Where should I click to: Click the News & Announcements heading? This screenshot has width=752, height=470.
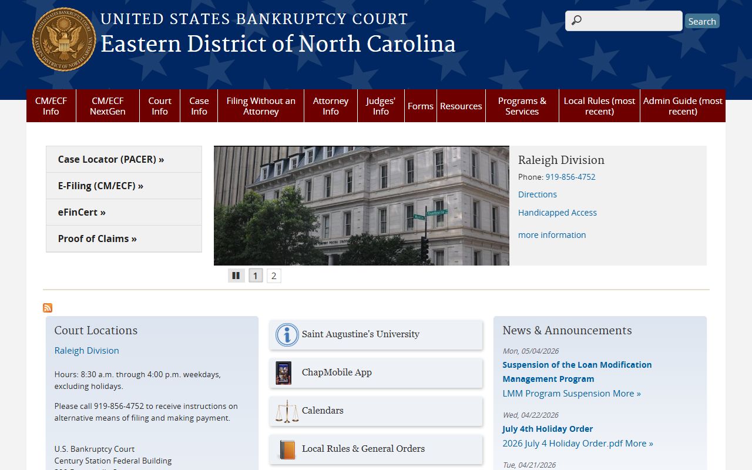click(567, 331)
